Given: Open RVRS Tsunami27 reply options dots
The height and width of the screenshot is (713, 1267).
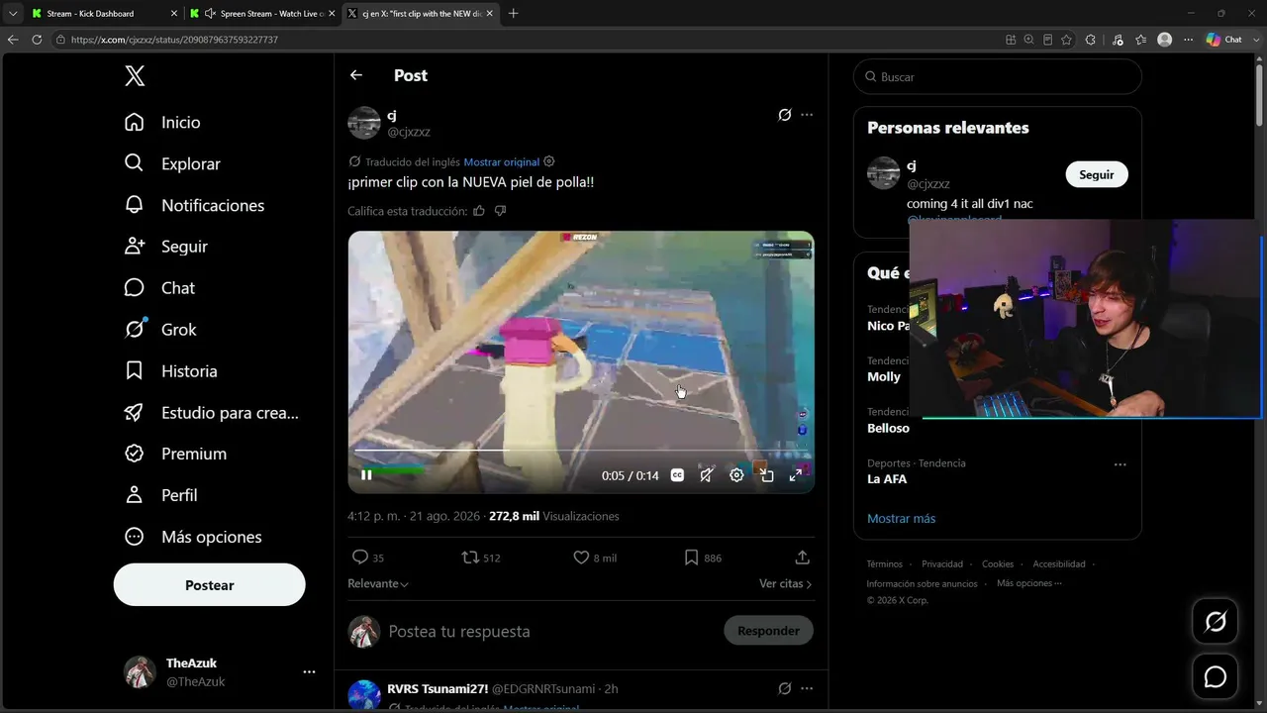Looking at the screenshot, I should point(807,688).
